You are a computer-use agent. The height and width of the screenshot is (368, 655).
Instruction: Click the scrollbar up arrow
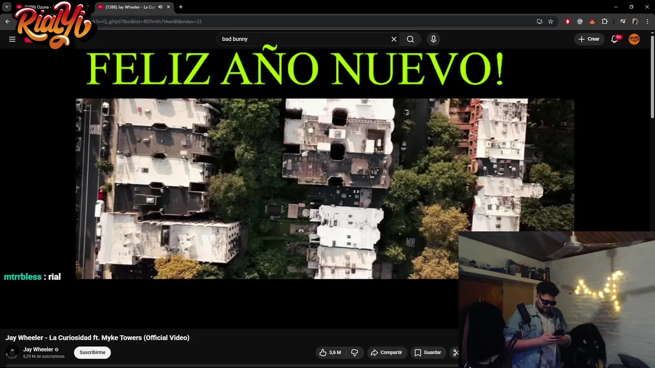tap(652, 33)
